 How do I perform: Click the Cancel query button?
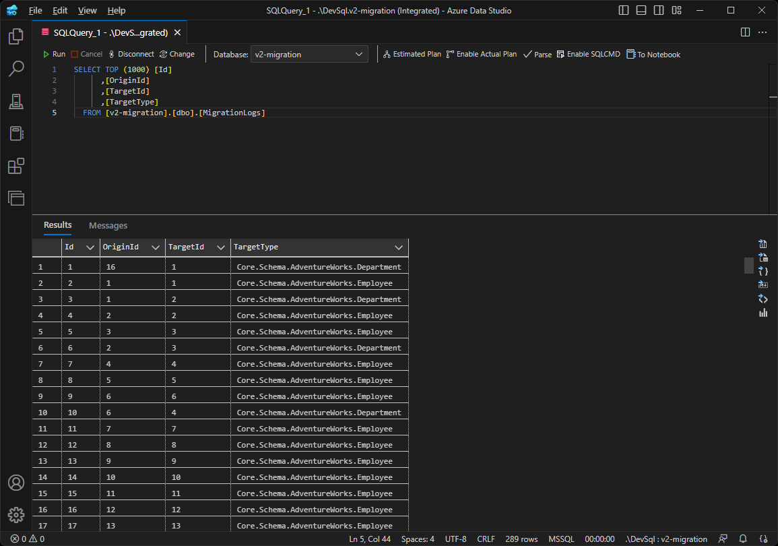pyautogui.click(x=87, y=54)
